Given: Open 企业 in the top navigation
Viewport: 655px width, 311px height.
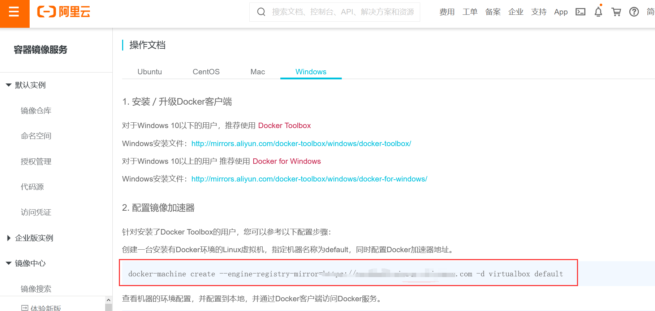Looking at the screenshot, I should click(x=516, y=12).
